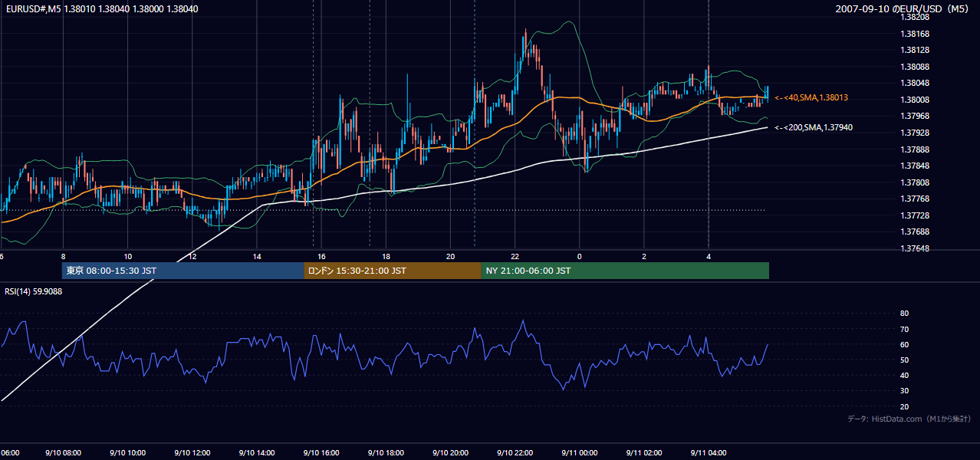The image size is (980, 460).
Task: Click hour tick 16 below the price chart
Action: 321,257
